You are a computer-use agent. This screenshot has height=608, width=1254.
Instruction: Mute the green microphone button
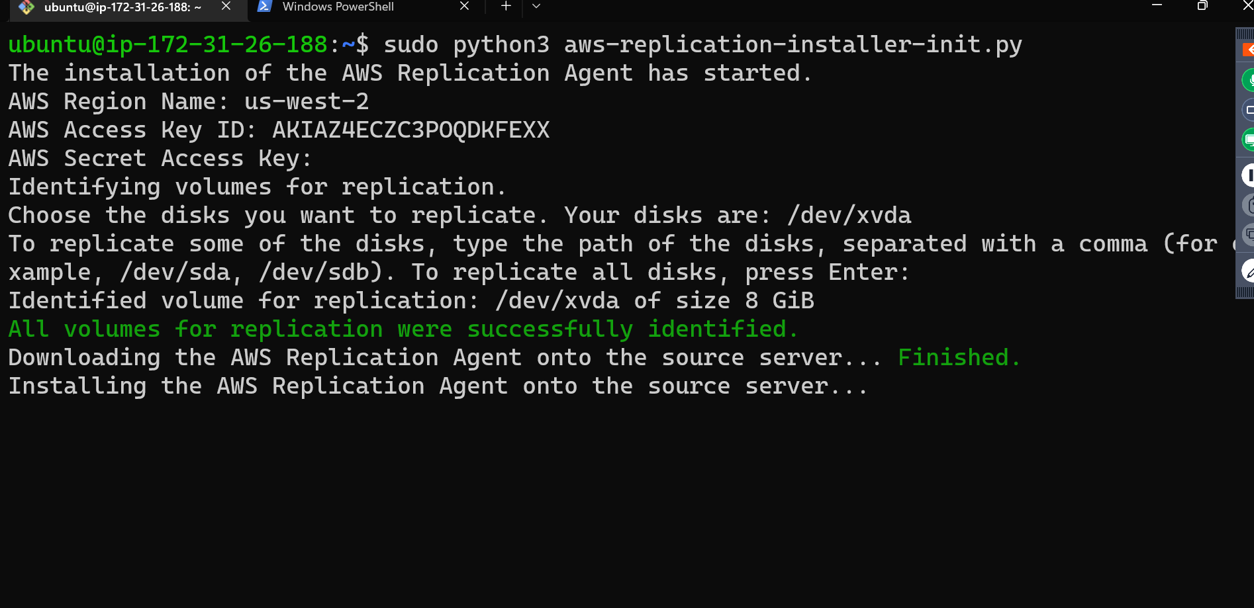click(x=1249, y=80)
